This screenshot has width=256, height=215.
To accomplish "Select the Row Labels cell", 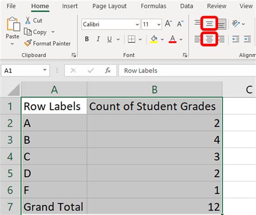I will [54, 106].
